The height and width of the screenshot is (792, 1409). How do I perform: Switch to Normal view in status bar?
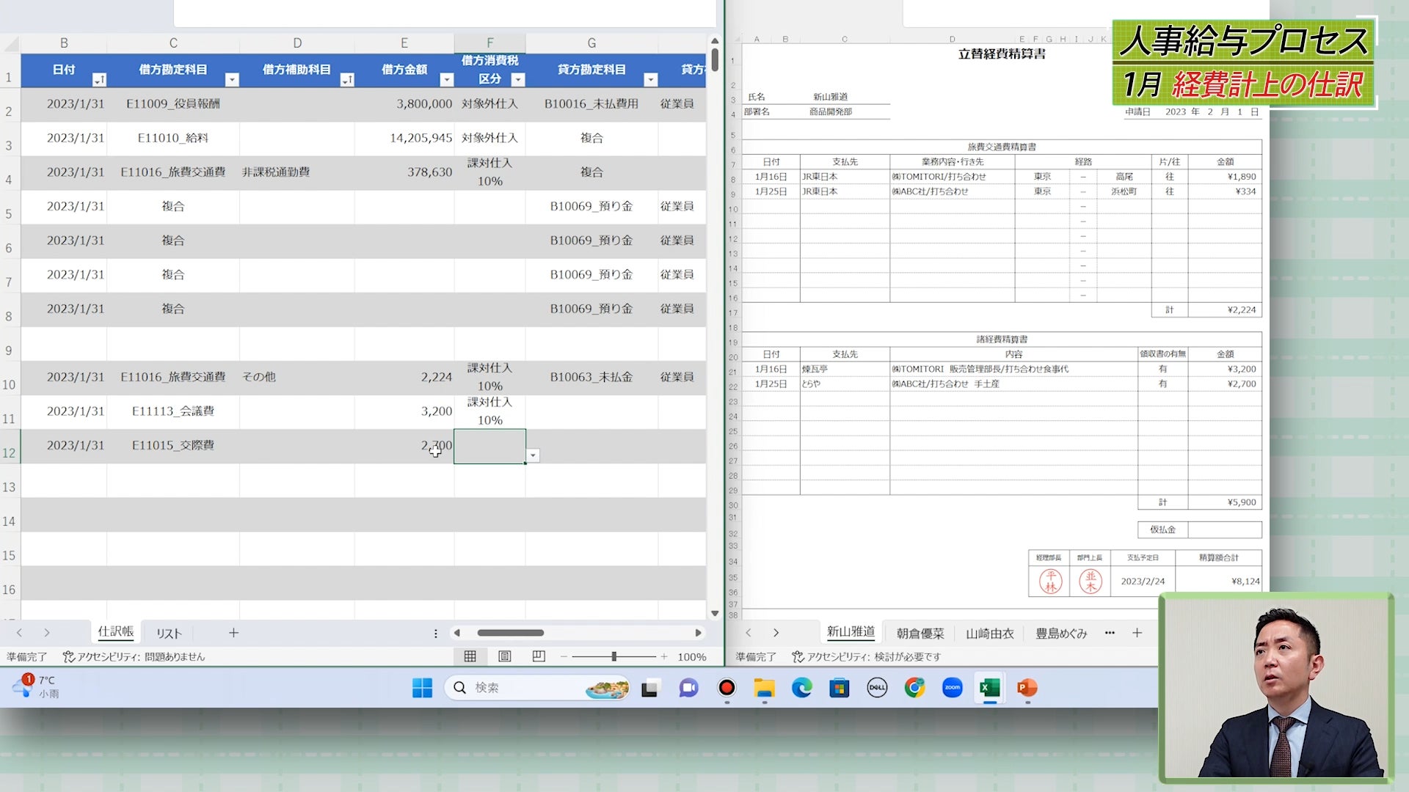pyautogui.click(x=470, y=656)
